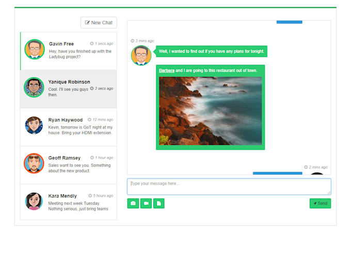Click Ryan Haywood's avatar

(34, 125)
